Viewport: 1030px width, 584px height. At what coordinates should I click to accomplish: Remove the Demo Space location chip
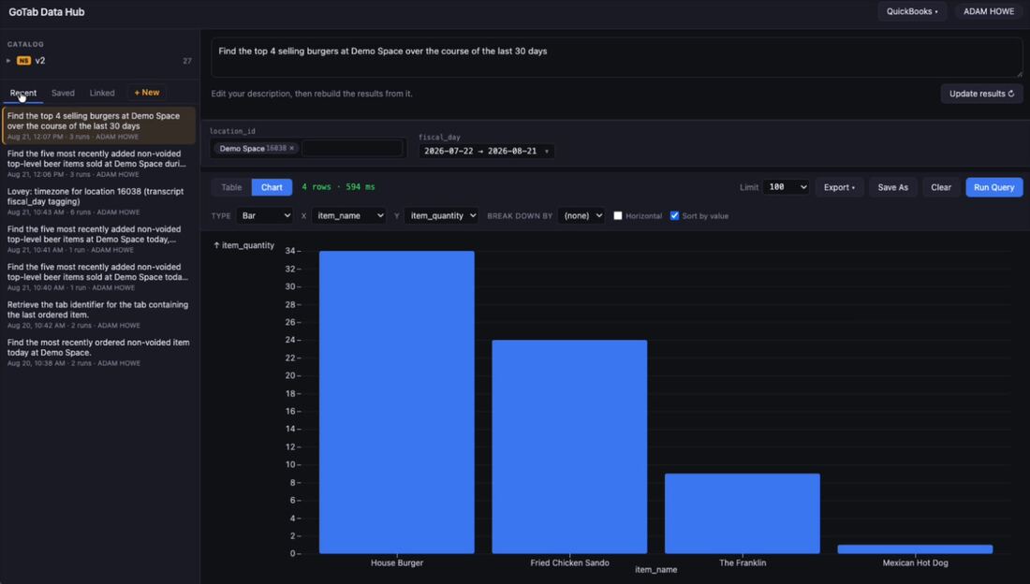pyautogui.click(x=291, y=149)
